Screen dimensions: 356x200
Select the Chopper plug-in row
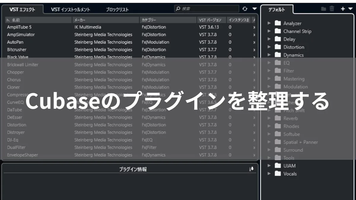(131, 72)
